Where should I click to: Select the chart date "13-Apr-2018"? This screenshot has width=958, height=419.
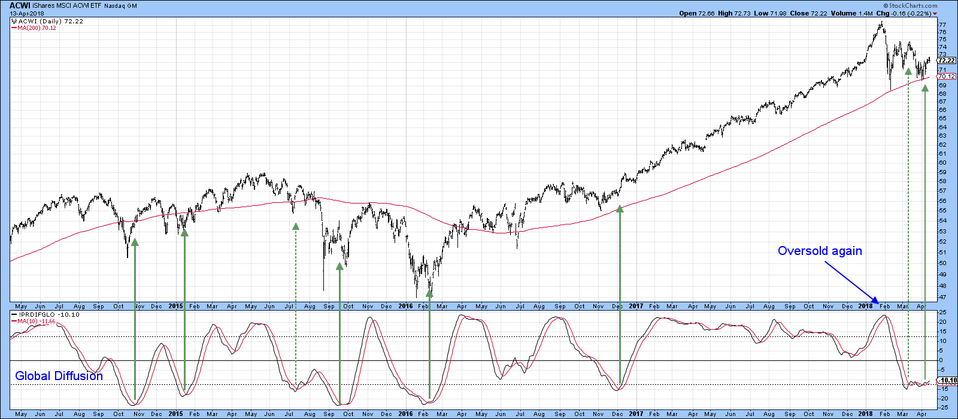click(26, 13)
